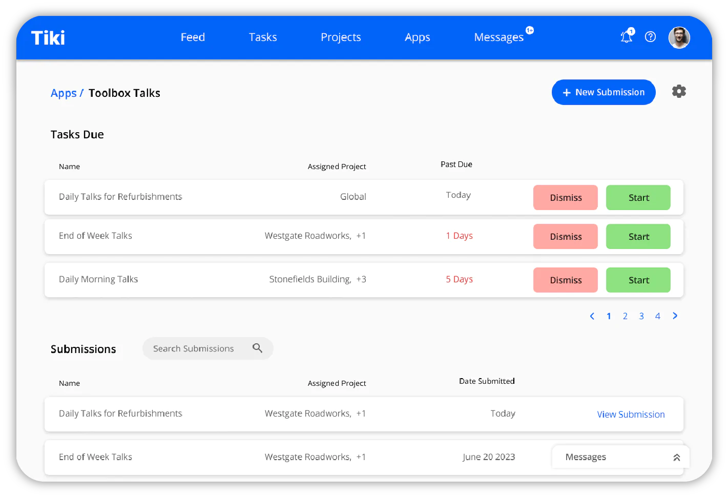The width and height of the screenshot is (728, 497).
Task: Open the settings gear icon
Action: pyautogui.click(x=679, y=91)
